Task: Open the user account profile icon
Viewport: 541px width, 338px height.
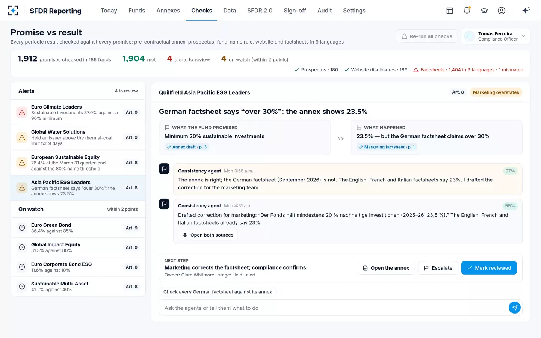Action: (502, 11)
